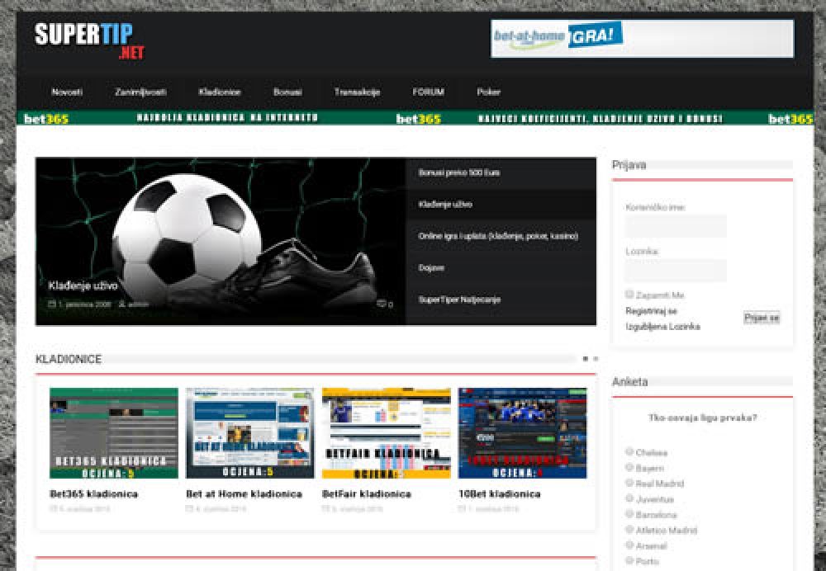
Task: Open the Kladionice menu item
Action: [x=219, y=92]
